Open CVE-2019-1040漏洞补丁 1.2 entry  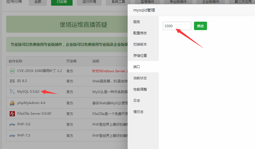[x=40, y=71]
